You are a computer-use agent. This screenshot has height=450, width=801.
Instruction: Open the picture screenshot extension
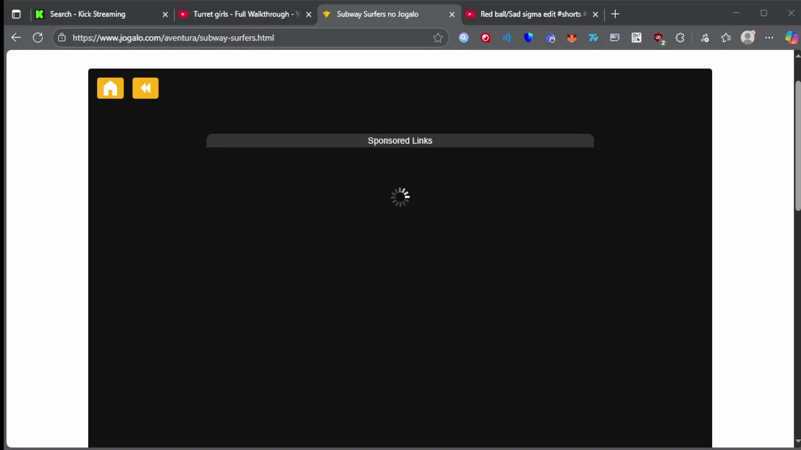click(615, 37)
